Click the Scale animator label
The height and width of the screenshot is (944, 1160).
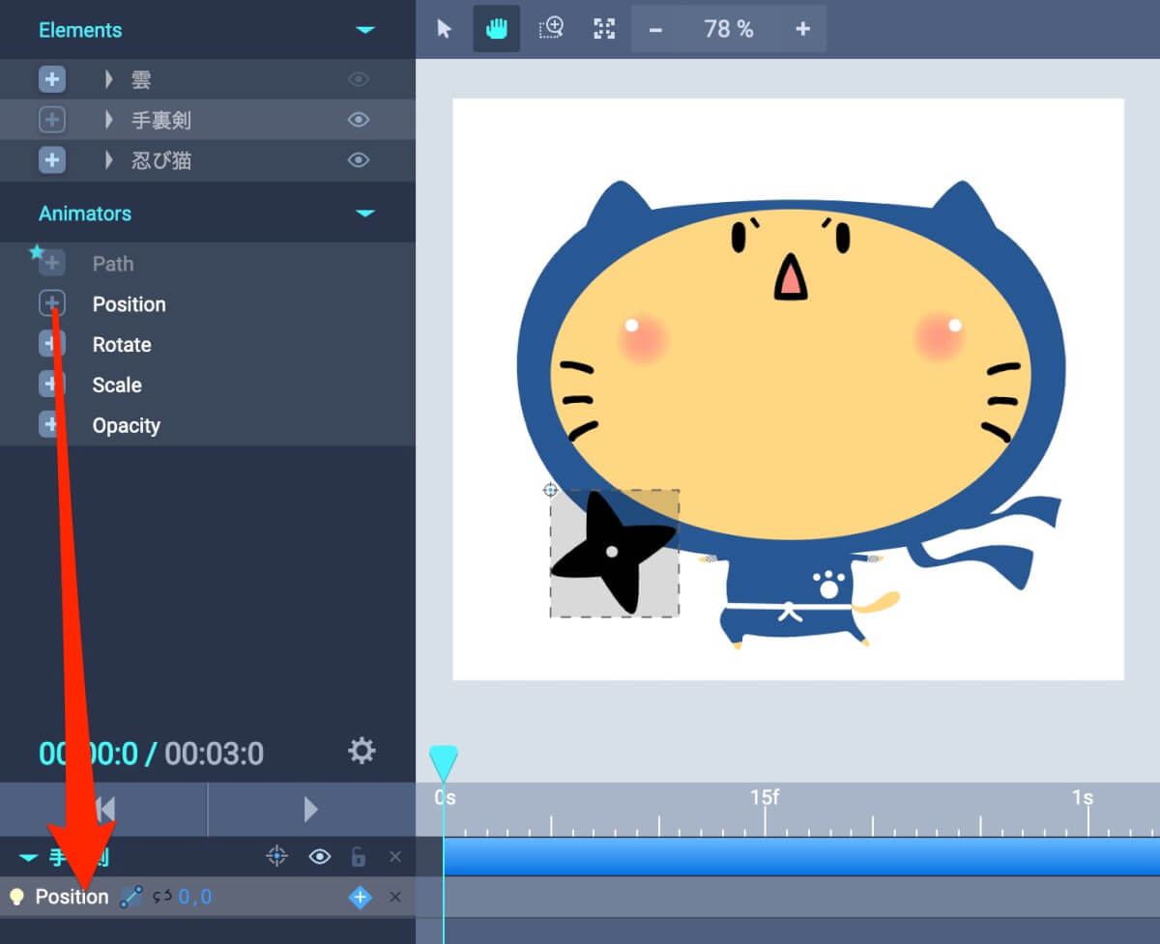(117, 386)
